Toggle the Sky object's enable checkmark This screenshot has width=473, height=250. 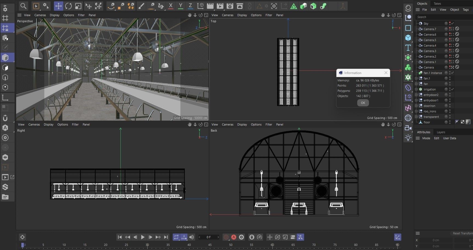coord(453,24)
